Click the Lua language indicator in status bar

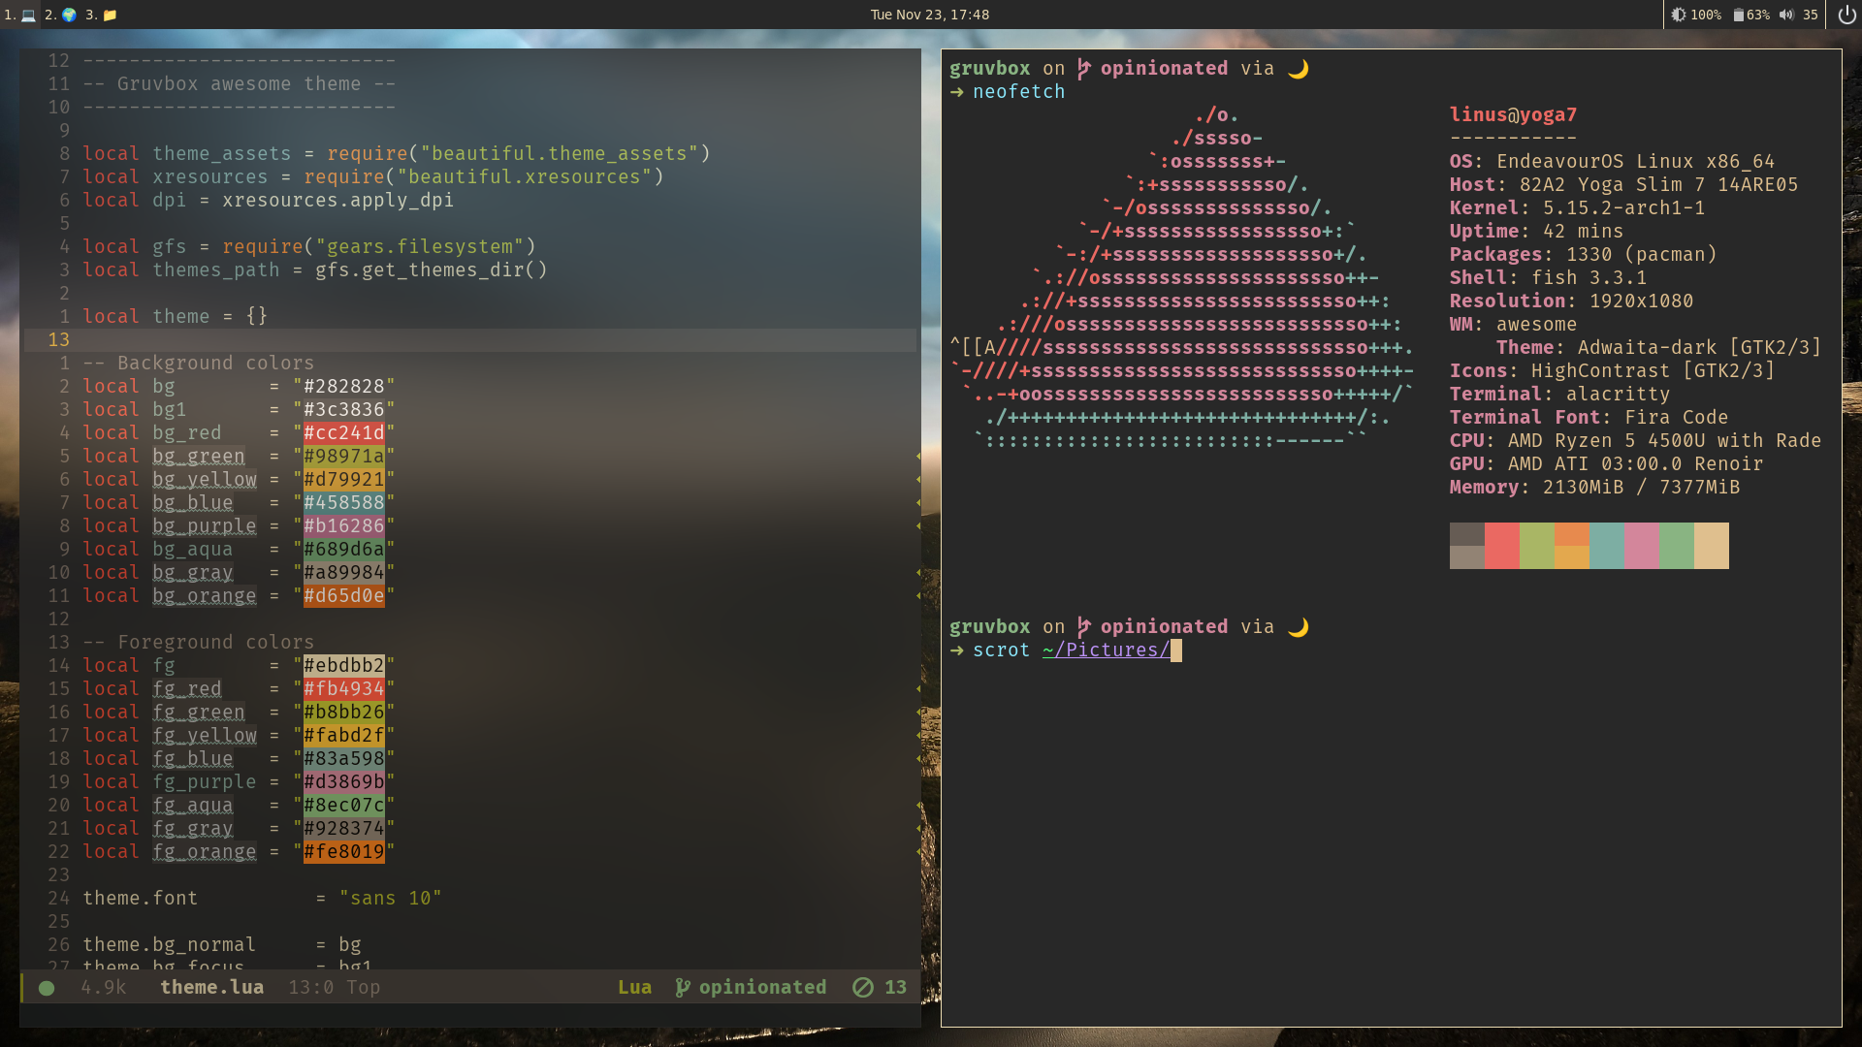634,987
